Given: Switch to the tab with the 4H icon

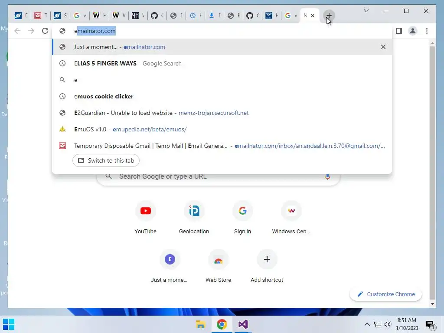Looking at the screenshot, I should [138, 16].
